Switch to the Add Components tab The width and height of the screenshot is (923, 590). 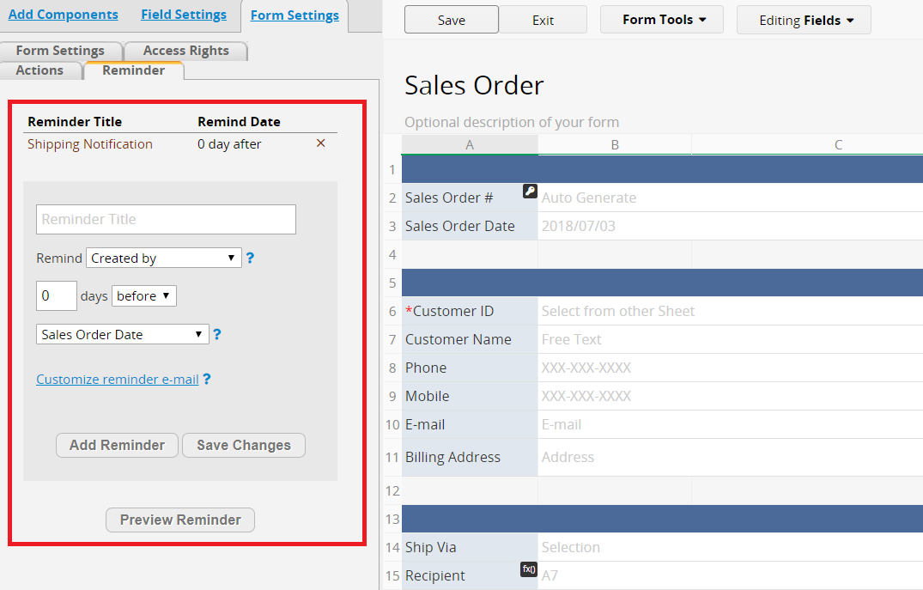[x=64, y=15]
